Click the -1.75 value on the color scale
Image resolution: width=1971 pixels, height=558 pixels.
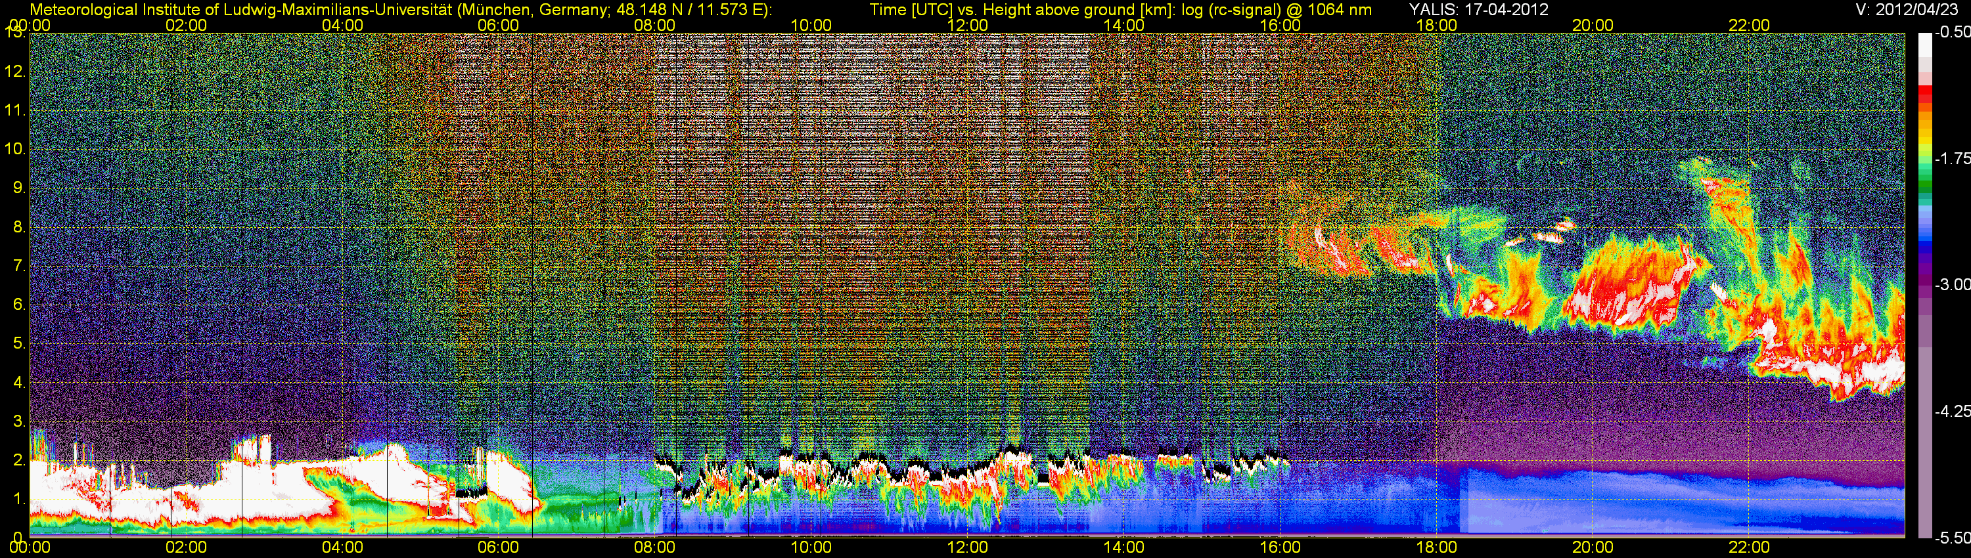(x=1952, y=158)
